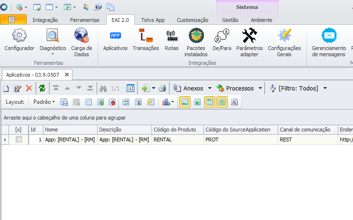
Task: Toggle the grid button with red letter A
Action: [x=234, y=102]
